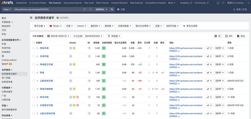
Task: Switch to Site Audit
Action: click(89, 3)
